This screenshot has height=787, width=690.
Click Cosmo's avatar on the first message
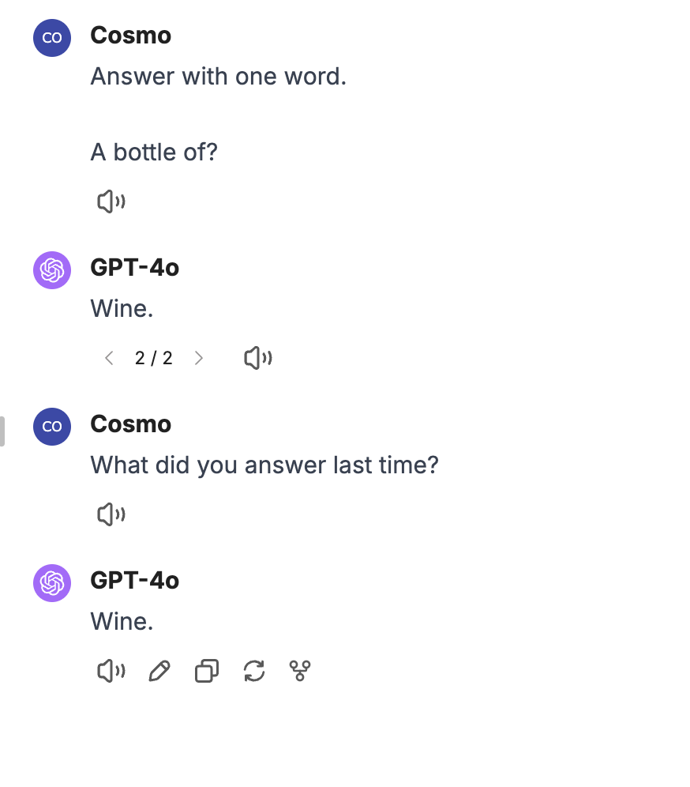pyautogui.click(x=52, y=38)
